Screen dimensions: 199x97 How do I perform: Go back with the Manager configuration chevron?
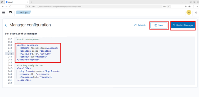pyautogui.click(x=6, y=25)
